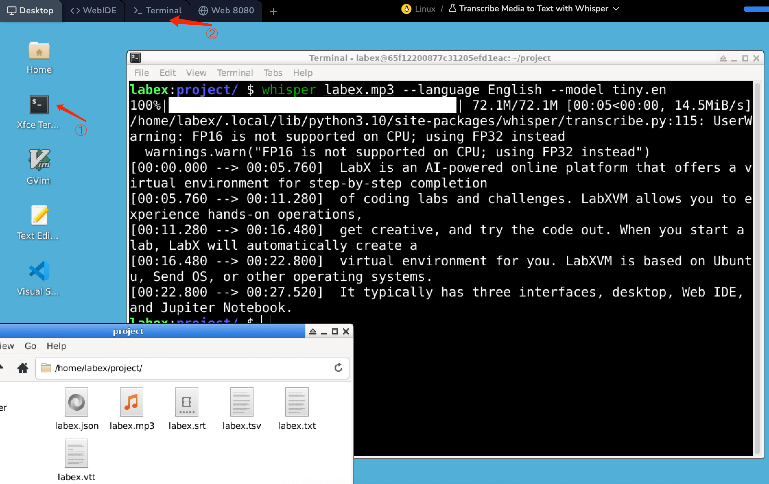Add a new tab with the plus button
The width and height of the screenshot is (769, 484).
click(273, 12)
